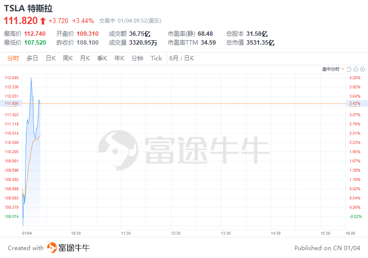Screen dimensions: 368x258
Task: Click the 12:30 time axis label
Action: (176, 233)
